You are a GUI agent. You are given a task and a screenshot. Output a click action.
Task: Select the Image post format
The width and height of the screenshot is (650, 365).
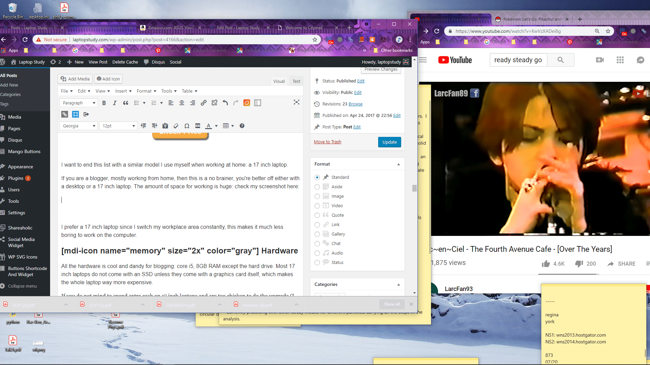(x=317, y=196)
